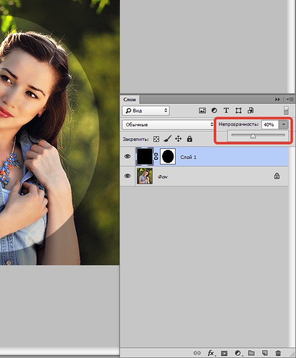Lock all padlock icon beside Закрепить
Screen dimensions: 296x358
pyautogui.click(x=190, y=139)
